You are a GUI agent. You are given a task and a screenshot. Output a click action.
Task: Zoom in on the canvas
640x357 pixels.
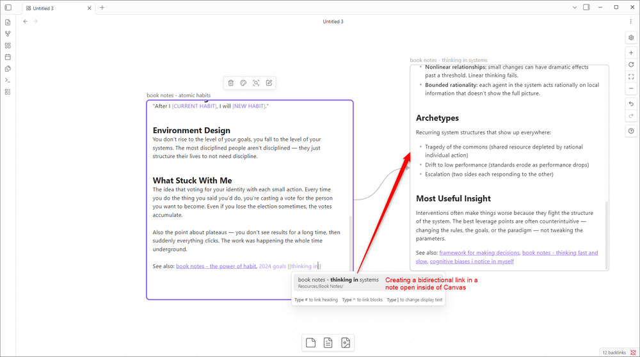point(631,53)
